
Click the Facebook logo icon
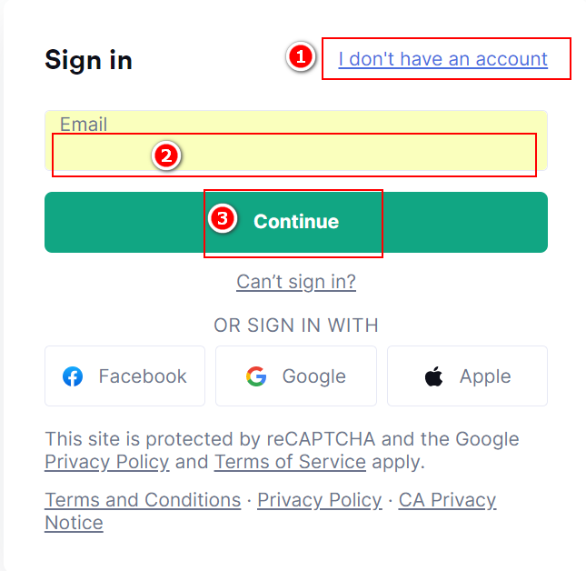[x=73, y=376]
